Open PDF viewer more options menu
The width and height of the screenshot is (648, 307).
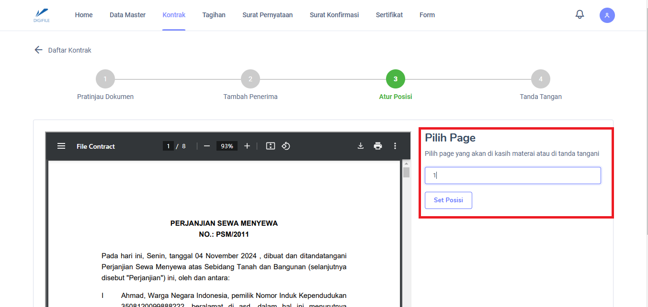[x=395, y=146]
